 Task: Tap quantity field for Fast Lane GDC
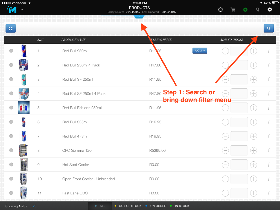pos(239,193)
